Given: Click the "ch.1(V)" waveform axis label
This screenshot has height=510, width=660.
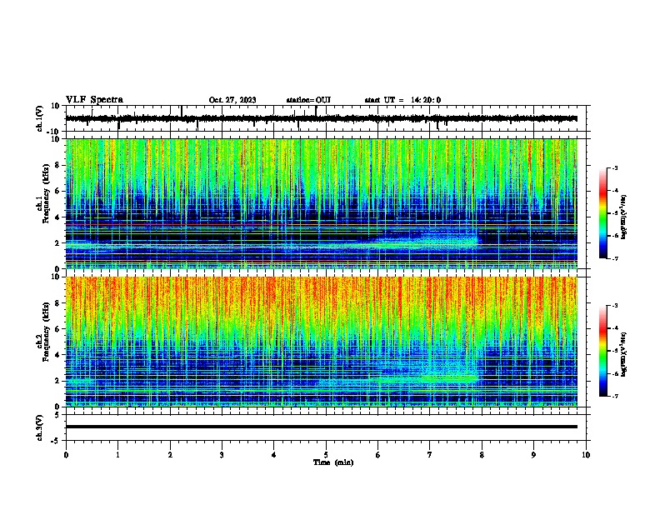Looking at the screenshot, I should click(x=40, y=118).
